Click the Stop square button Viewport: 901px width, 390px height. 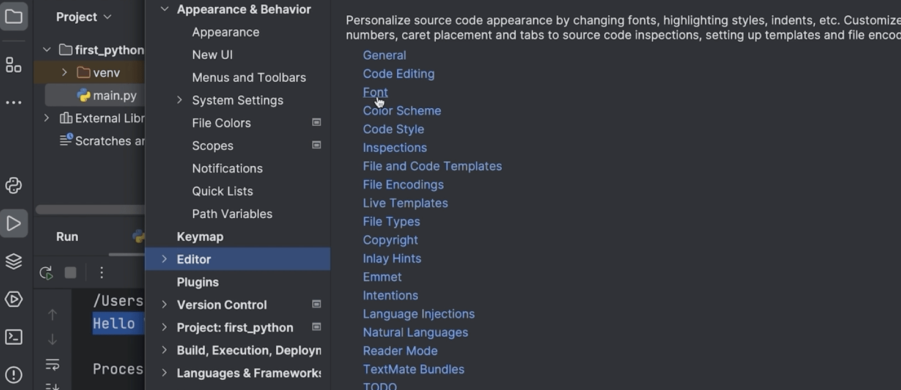[70, 273]
